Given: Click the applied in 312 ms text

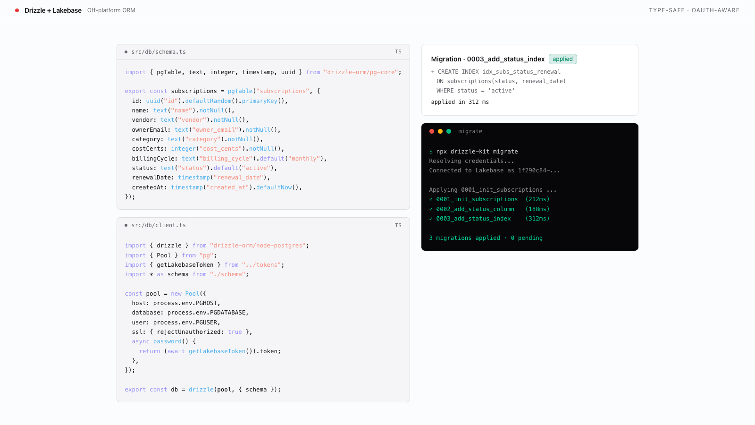Looking at the screenshot, I should 460,102.
